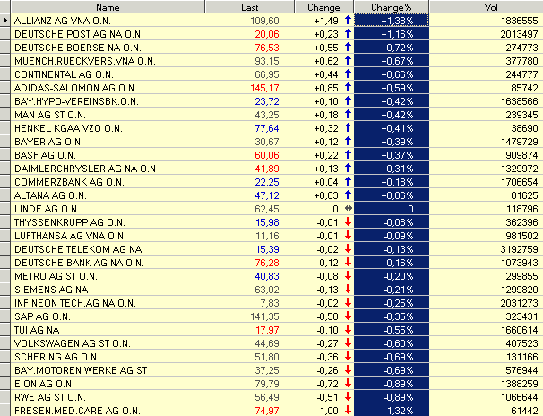
Task: Click the down arrow in SAP AG row
Action: point(348,316)
